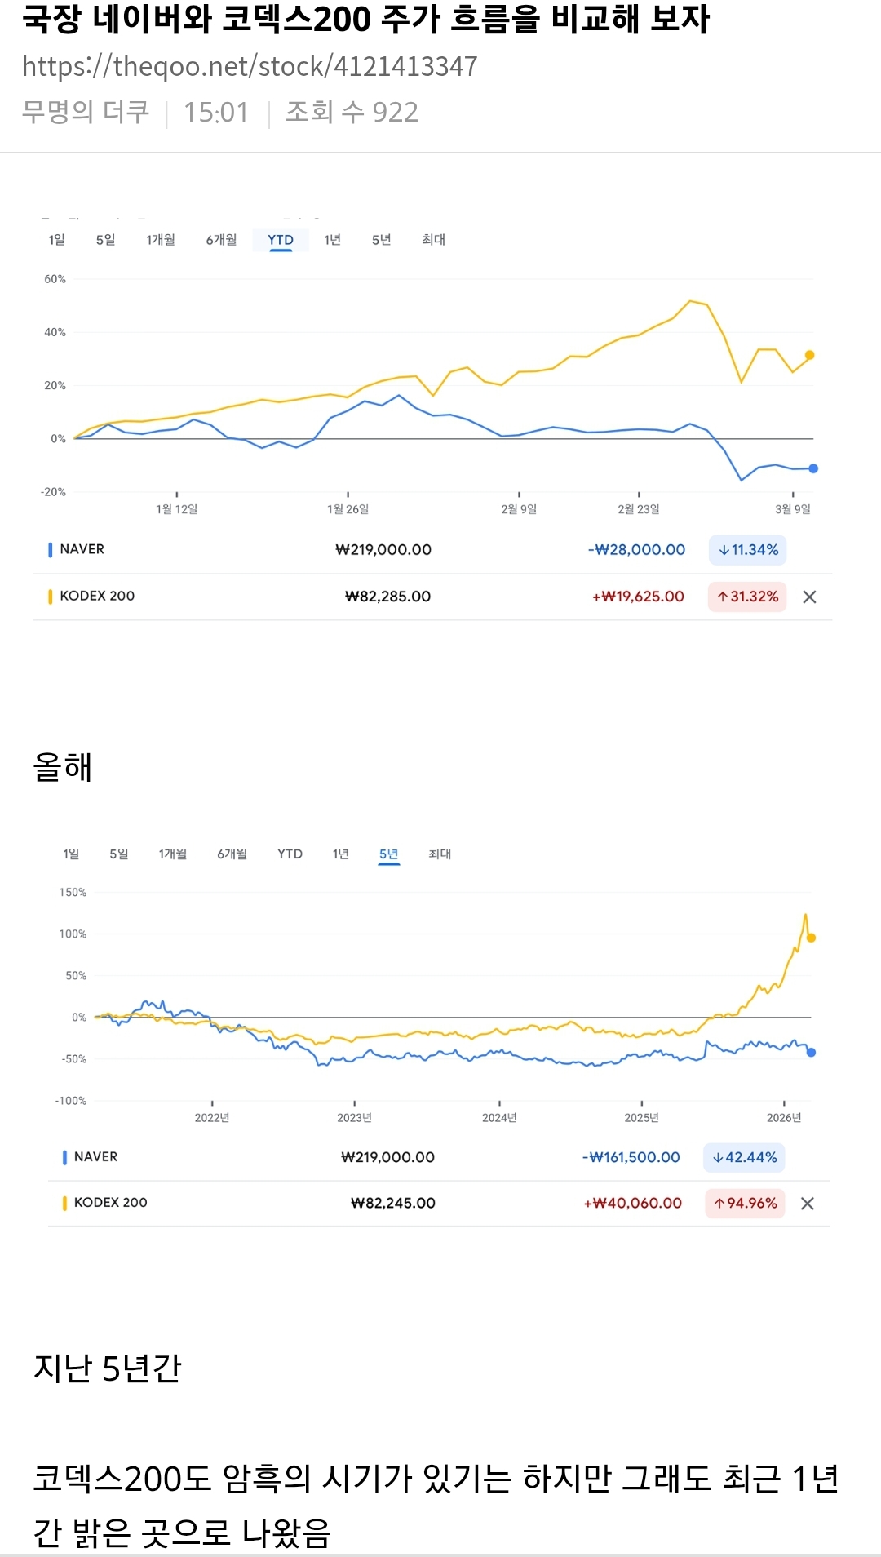Click the blue NAVER endpoint dot on YTD chart
Screen dimensions: 881x1557
[x=812, y=468]
